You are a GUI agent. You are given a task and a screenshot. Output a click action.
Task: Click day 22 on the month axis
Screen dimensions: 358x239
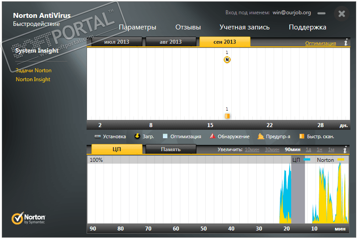pyautogui.click(x=270, y=125)
